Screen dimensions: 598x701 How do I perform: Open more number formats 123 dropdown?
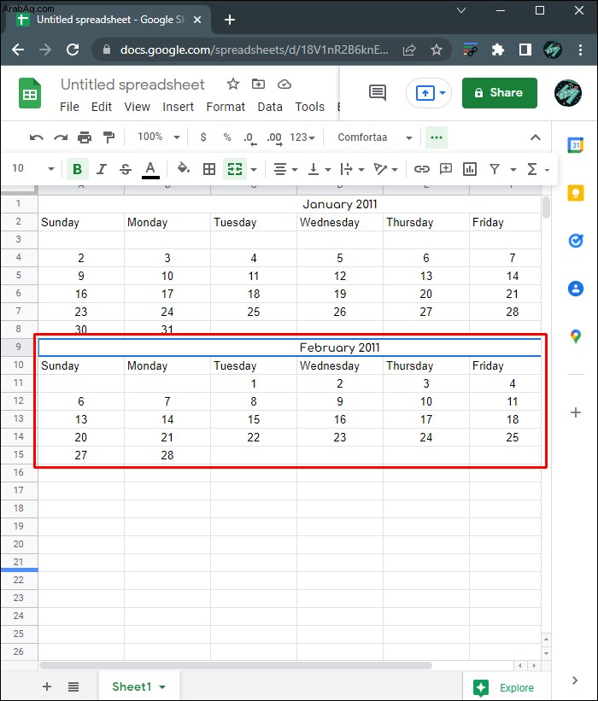pyautogui.click(x=302, y=137)
